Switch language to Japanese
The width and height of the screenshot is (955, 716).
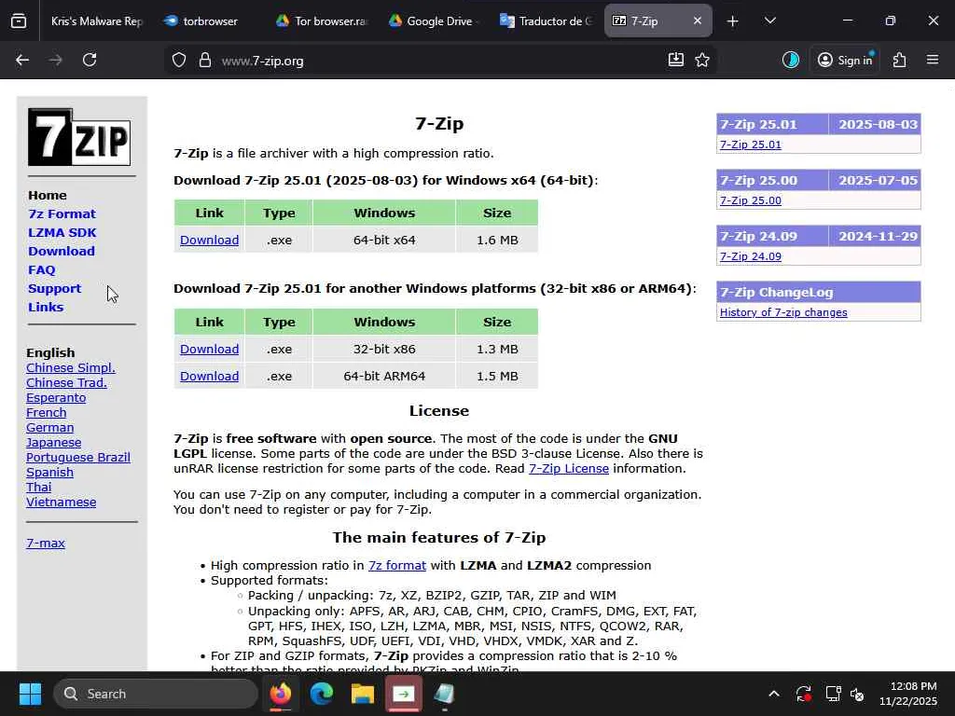pos(53,443)
